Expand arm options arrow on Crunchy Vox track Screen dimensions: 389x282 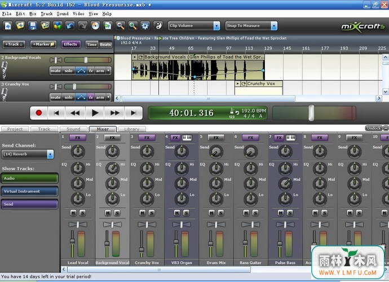[x=108, y=98]
